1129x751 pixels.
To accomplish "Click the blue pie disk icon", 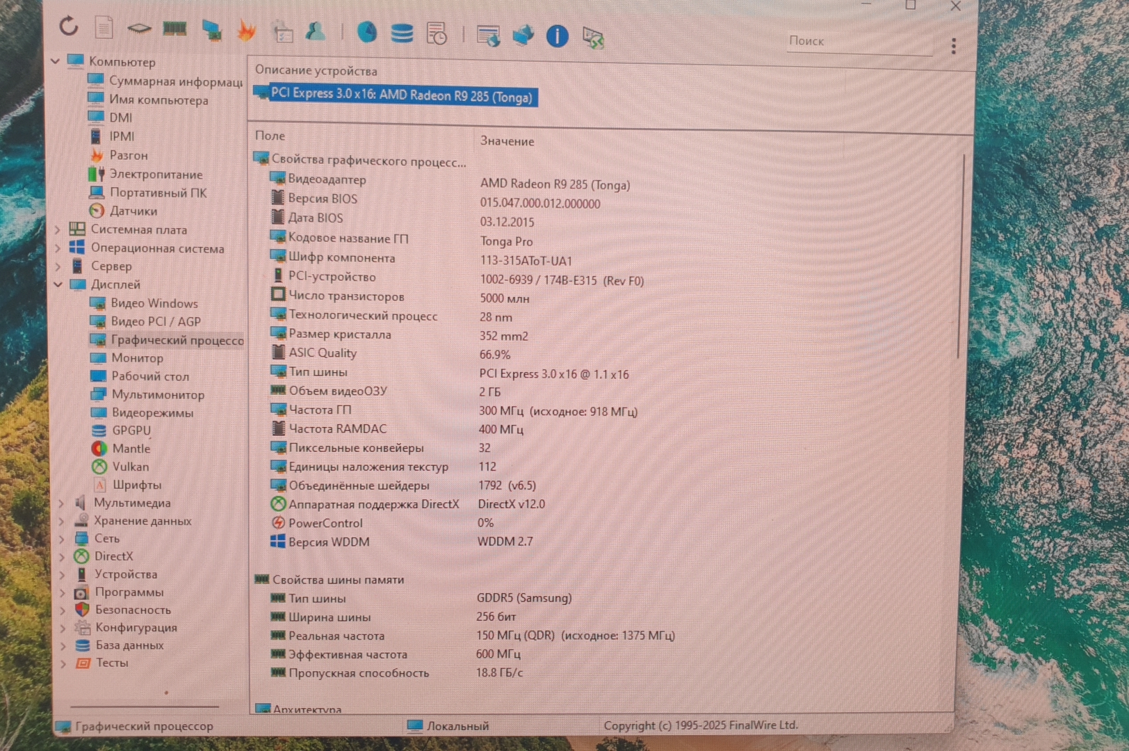I will coord(366,32).
